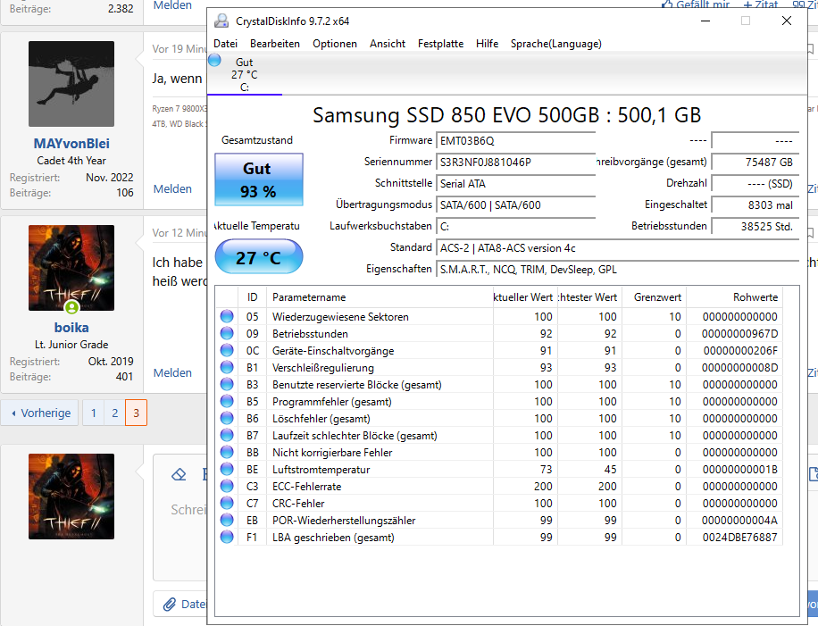
Task: Click the Seriennummer field value
Action: click(515, 163)
